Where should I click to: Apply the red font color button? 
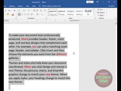point(13,14)
